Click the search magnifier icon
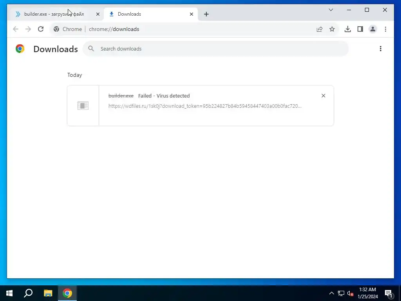 click(x=91, y=49)
